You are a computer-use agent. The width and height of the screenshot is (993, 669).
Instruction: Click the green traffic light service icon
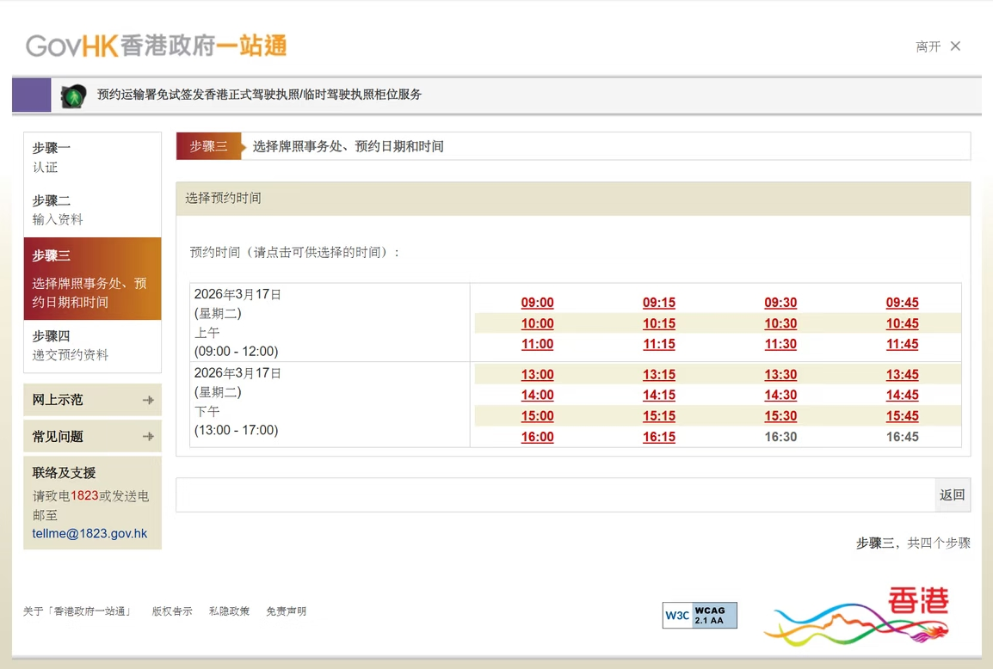pos(71,95)
